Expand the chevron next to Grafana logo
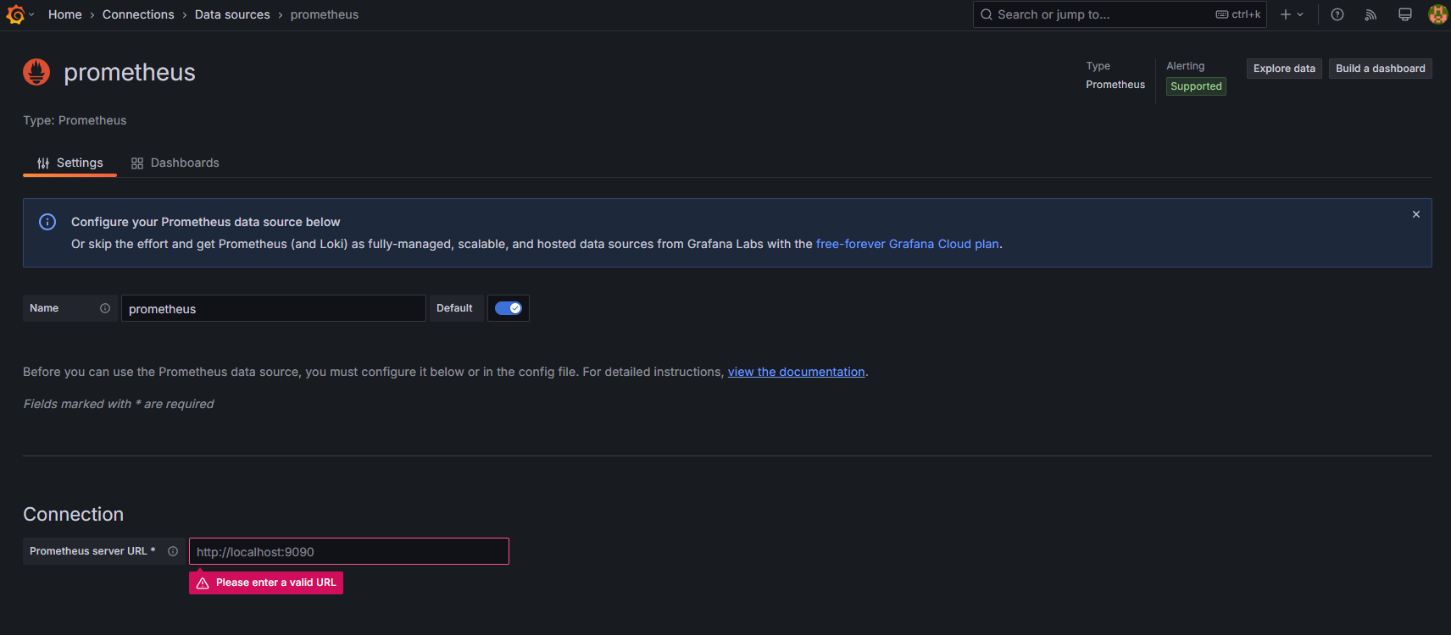Screen dimensions: 1451x635 coord(31,14)
